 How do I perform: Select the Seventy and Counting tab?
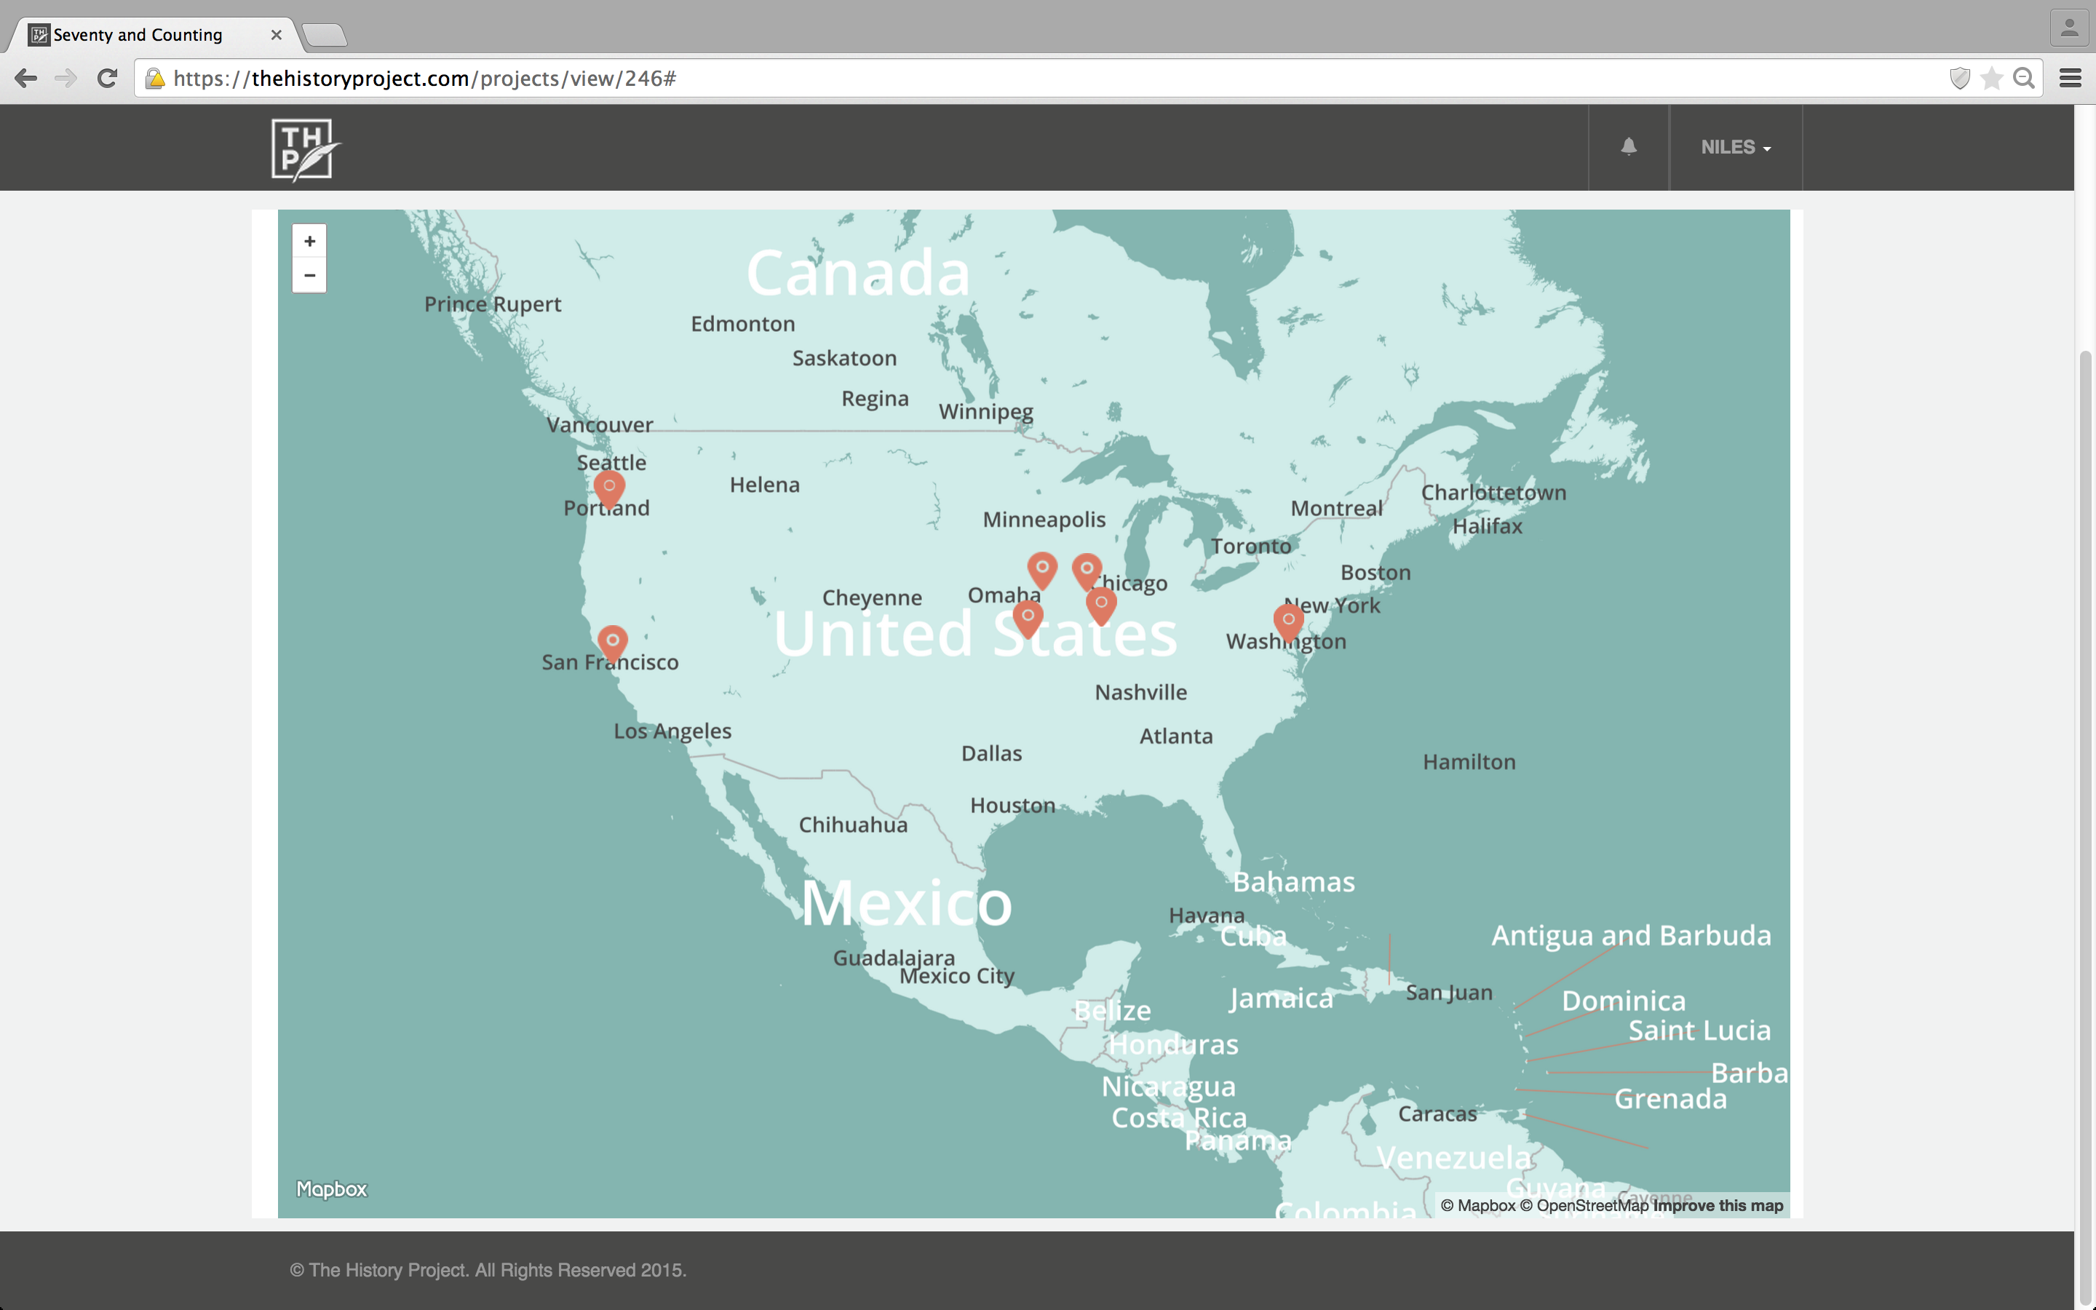click(x=138, y=35)
